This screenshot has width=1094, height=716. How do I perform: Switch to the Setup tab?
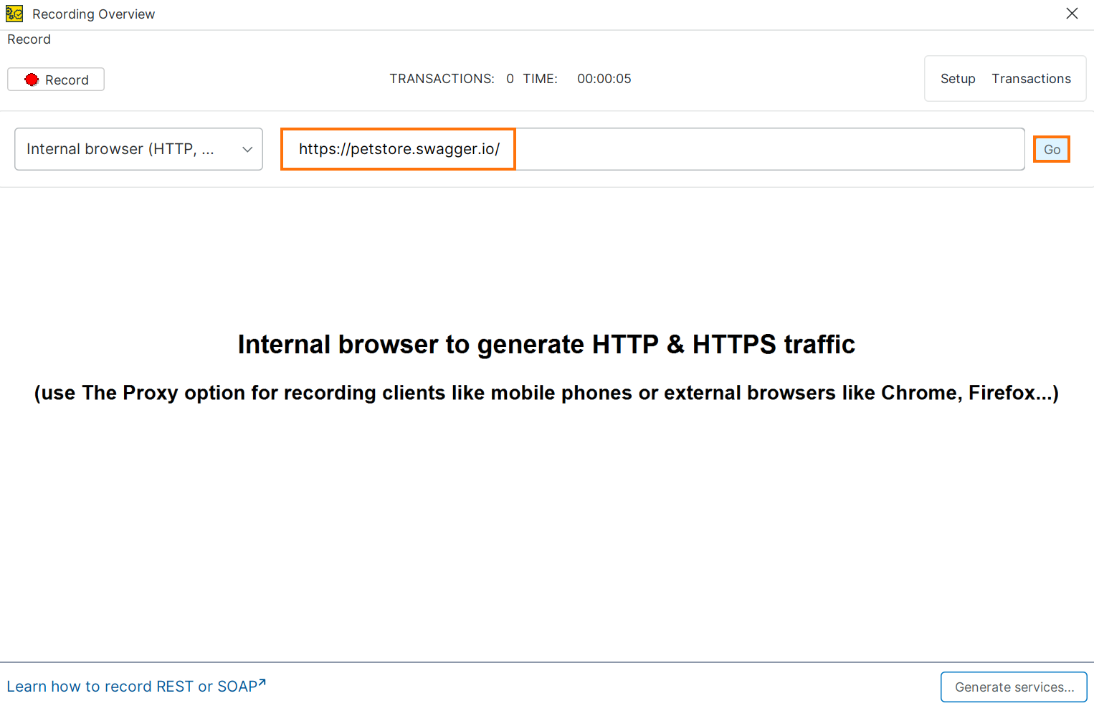(x=958, y=79)
